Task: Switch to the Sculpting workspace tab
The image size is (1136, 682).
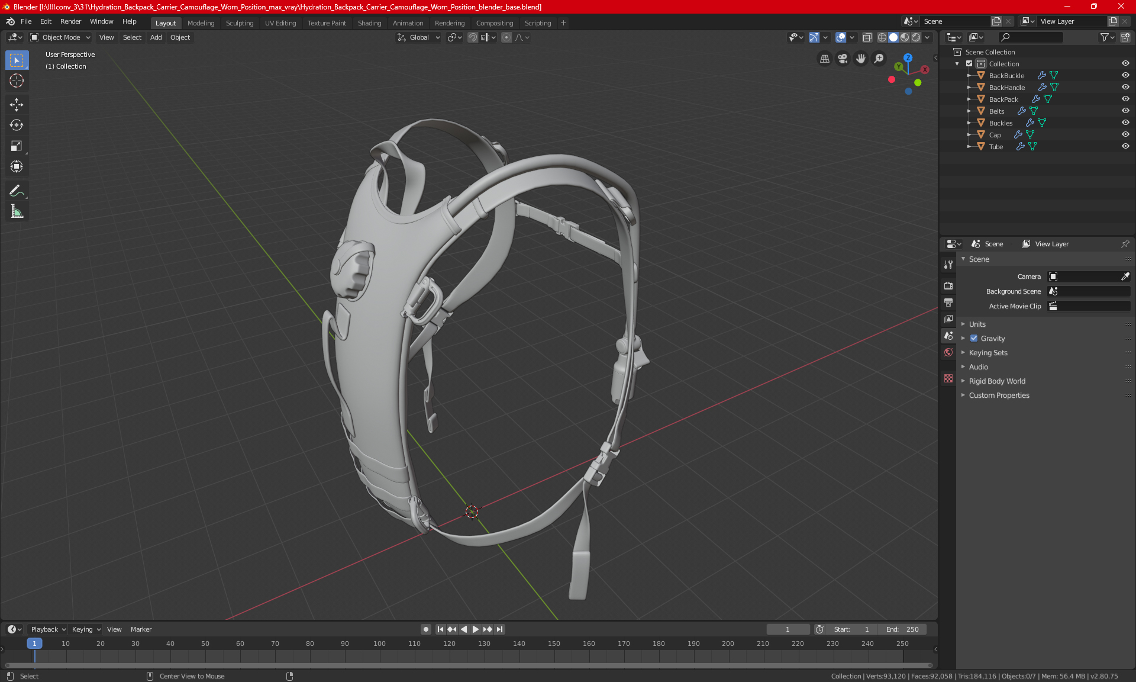Action: point(239,23)
